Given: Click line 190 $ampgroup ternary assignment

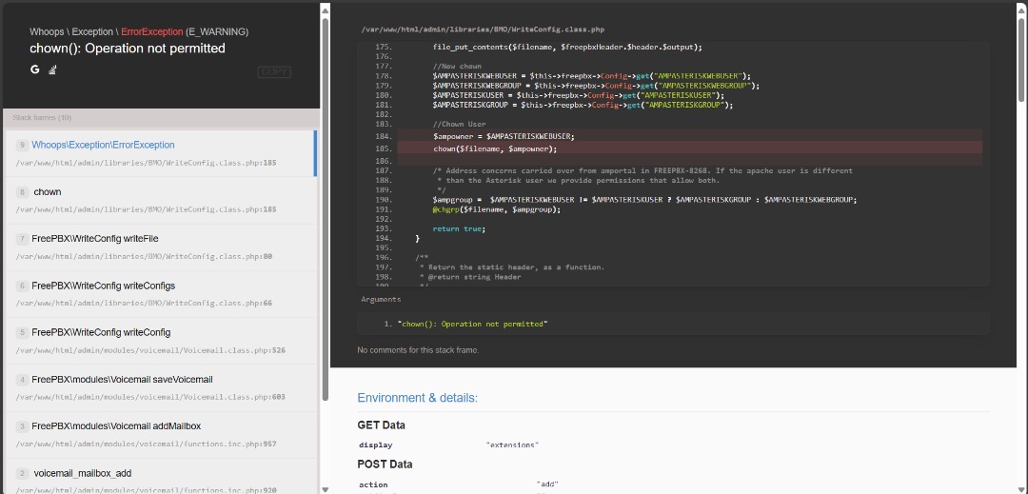Looking at the screenshot, I should pos(644,200).
